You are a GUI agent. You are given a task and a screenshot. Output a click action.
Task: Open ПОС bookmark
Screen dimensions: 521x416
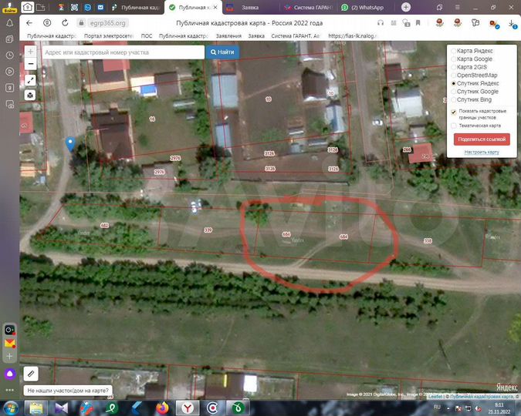[147, 36]
